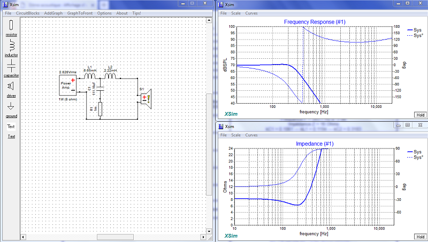Select the resistor component icon
The image size is (428, 242).
[11, 25]
